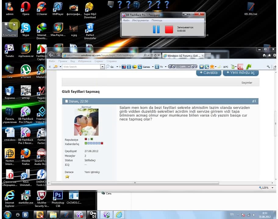Select the Компьютер desktop icon
This screenshot has height=219, width=278.
(x=10, y=30)
